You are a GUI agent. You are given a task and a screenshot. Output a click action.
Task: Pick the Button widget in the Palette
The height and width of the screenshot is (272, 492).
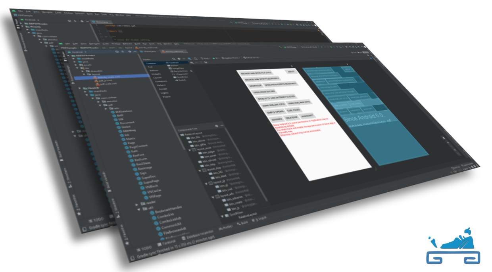point(173,65)
